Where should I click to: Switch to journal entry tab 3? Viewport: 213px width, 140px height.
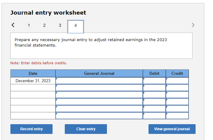60,25
